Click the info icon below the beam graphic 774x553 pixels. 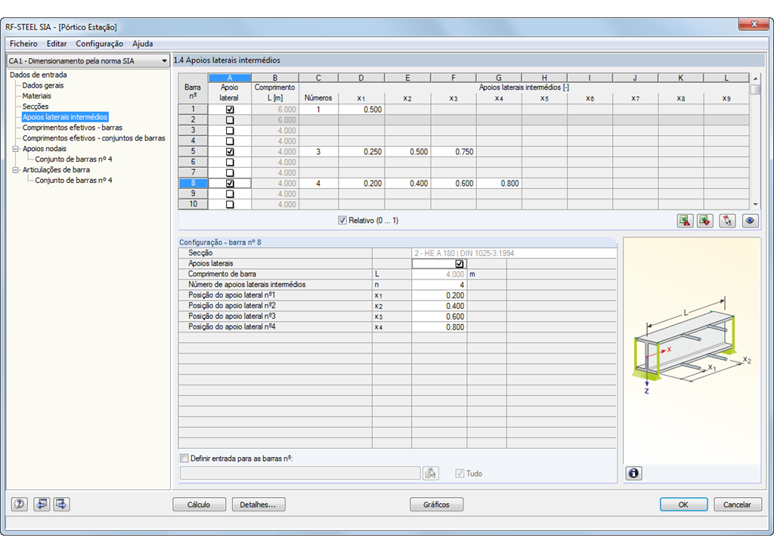coord(634,474)
